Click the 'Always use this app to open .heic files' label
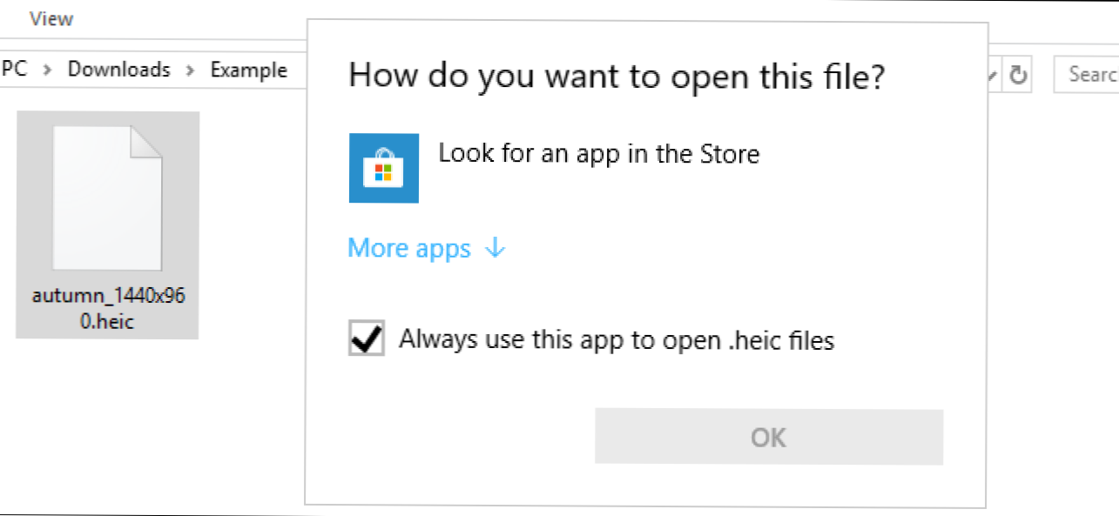Viewport: 1119px width, 516px height. [x=617, y=339]
